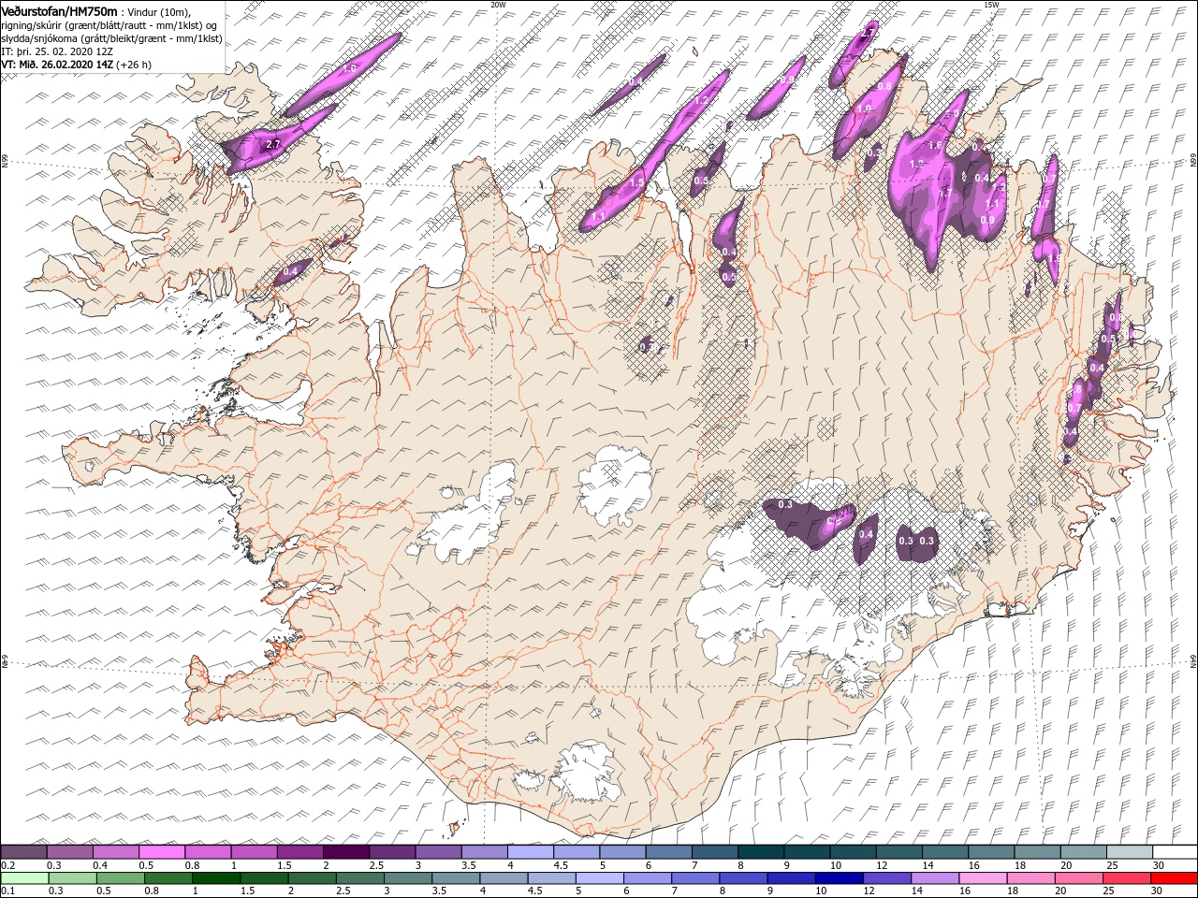Viewport: 1198px width, 898px height.
Task: Pick the snow legend swatch starting at 14
Action: point(944,852)
